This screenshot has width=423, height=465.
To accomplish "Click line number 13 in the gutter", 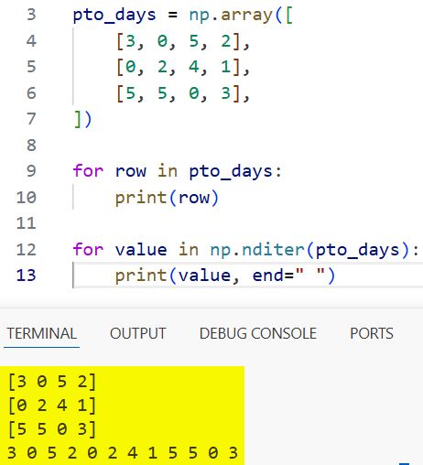I will click(27, 276).
